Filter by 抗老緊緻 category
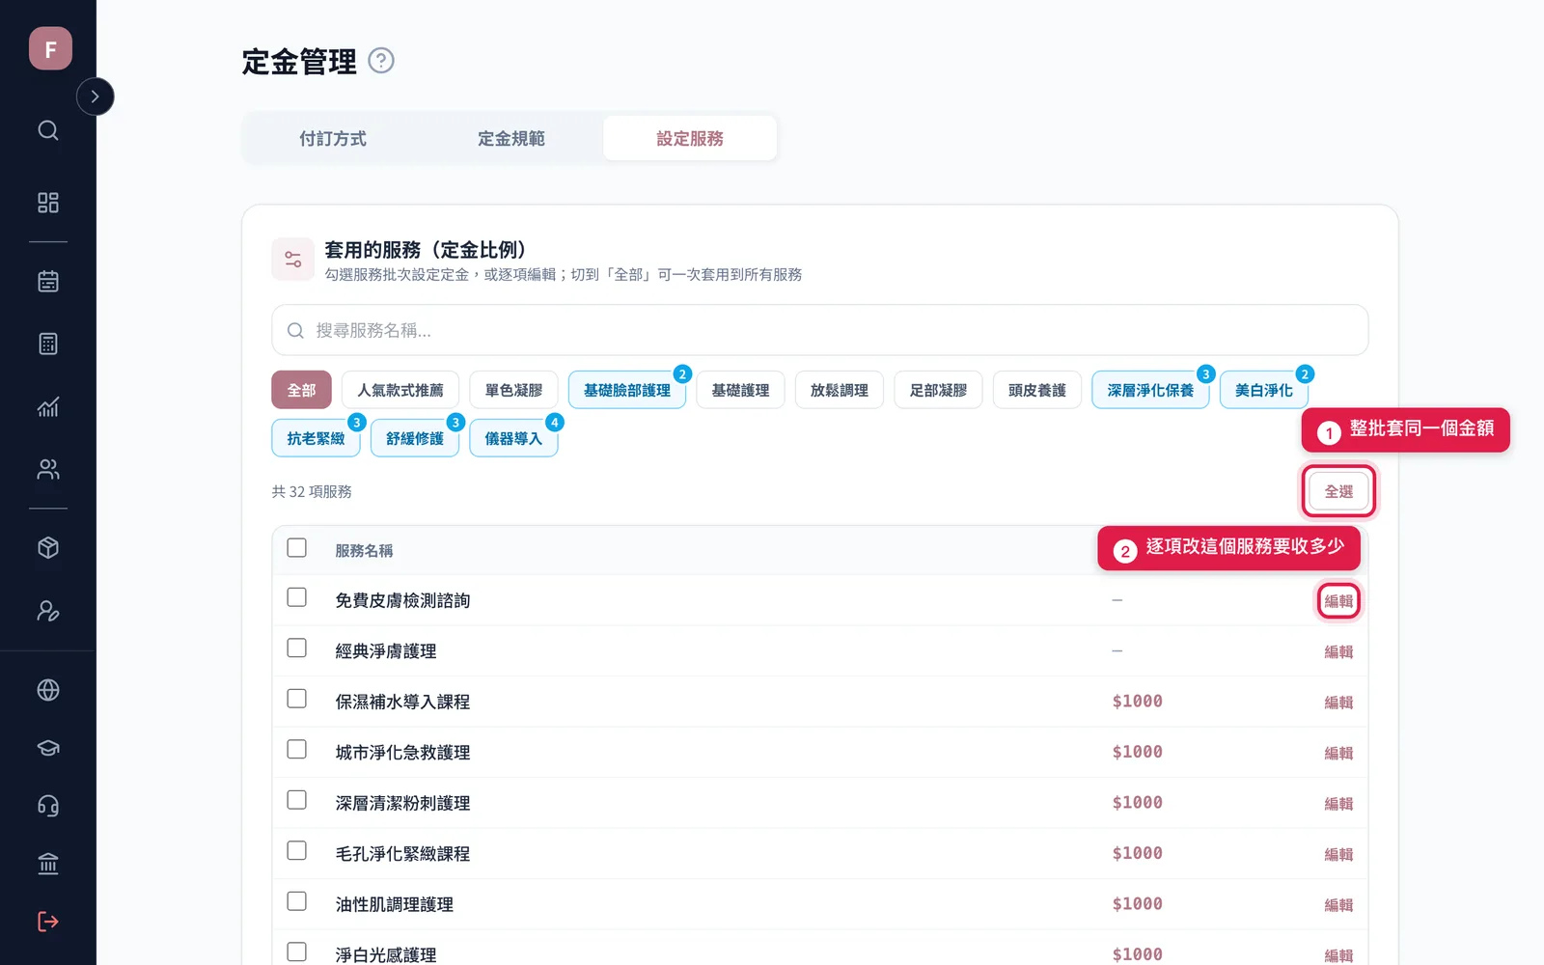1544x965 pixels. tap(316, 438)
